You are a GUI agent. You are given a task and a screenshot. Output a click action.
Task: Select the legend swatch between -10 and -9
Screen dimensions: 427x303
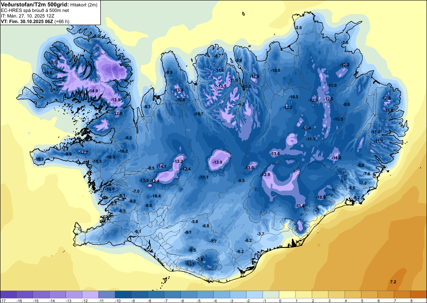tap(123, 294)
